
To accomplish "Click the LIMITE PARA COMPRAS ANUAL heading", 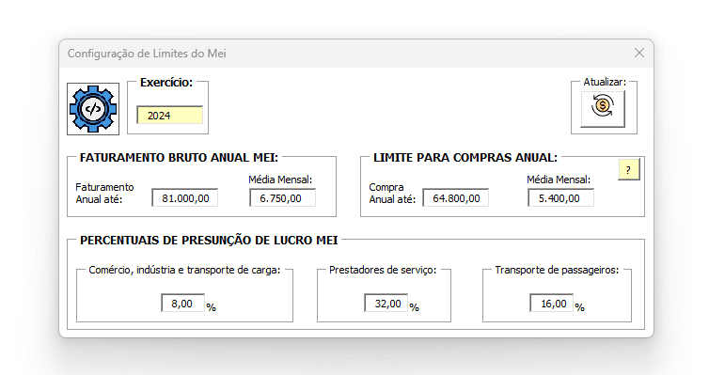I will pyautogui.click(x=465, y=158).
